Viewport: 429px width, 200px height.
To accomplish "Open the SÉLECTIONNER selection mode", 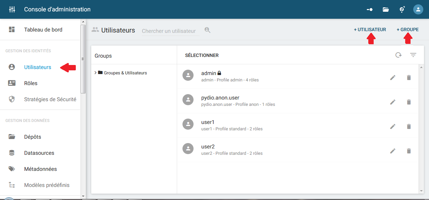I will (202, 55).
